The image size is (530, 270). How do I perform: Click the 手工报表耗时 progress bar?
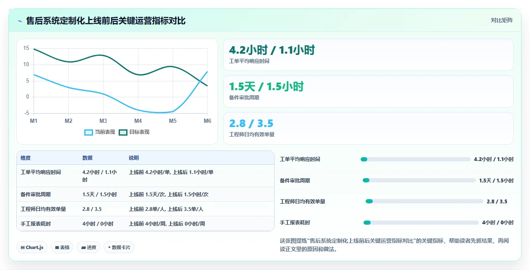pyautogui.click(x=421, y=223)
